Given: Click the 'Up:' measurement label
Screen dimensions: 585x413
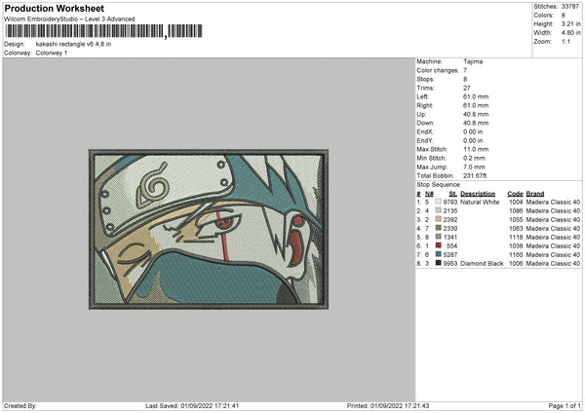Looking at the screenshot, I should coord(421,114).
